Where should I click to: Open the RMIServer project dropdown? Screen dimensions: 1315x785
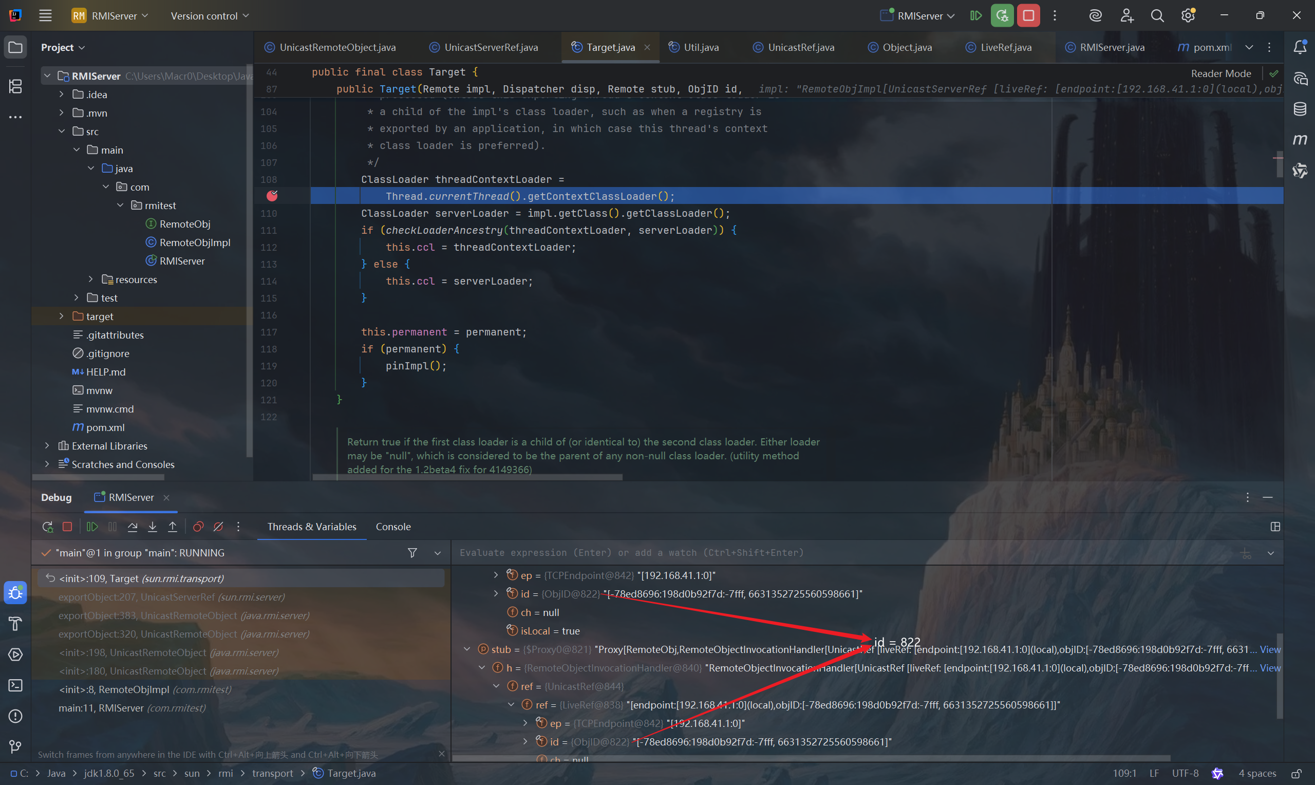tap(110, 15)
